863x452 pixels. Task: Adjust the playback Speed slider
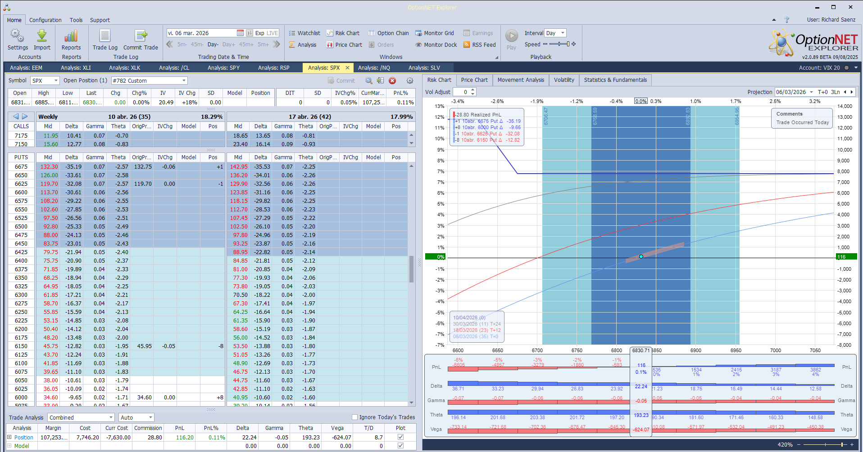coord(559,44)
